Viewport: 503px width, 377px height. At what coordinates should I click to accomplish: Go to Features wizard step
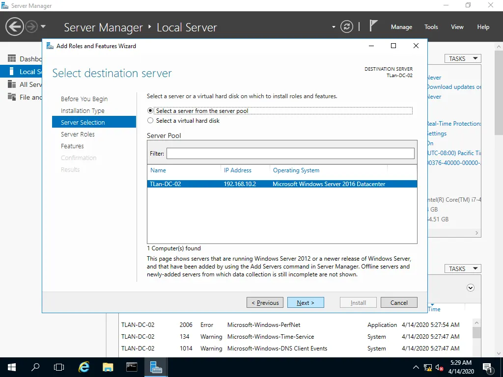click(72, 146)
